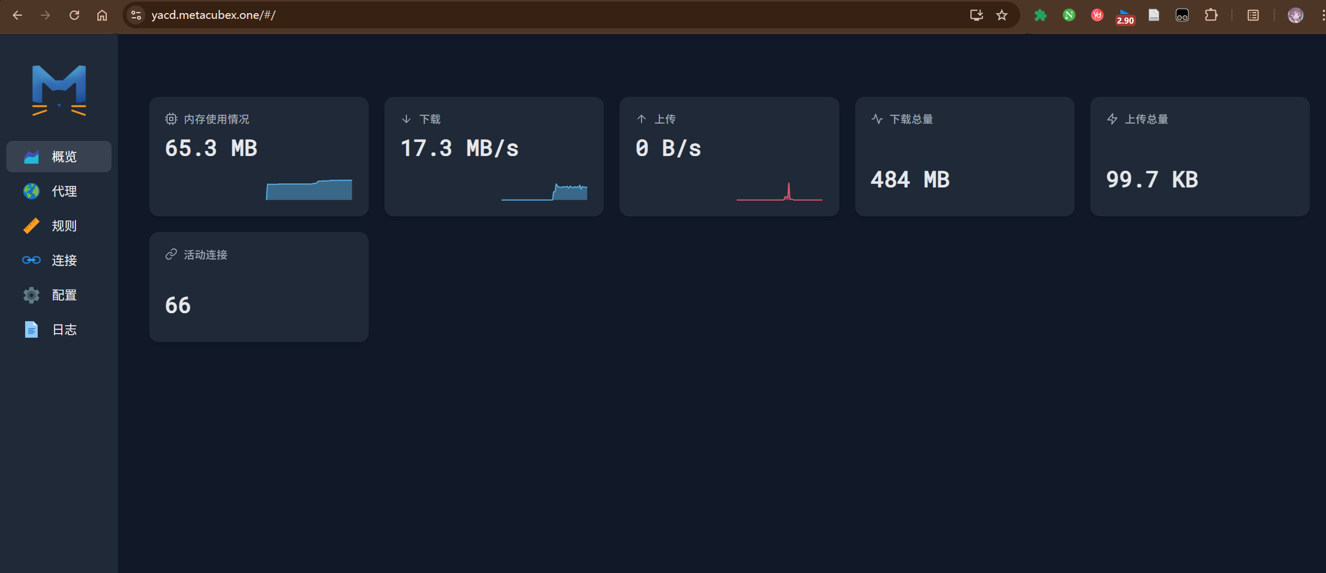Go forward with browser forward arrow
The image size is (1326, 573).
click(x=46, y=15)
